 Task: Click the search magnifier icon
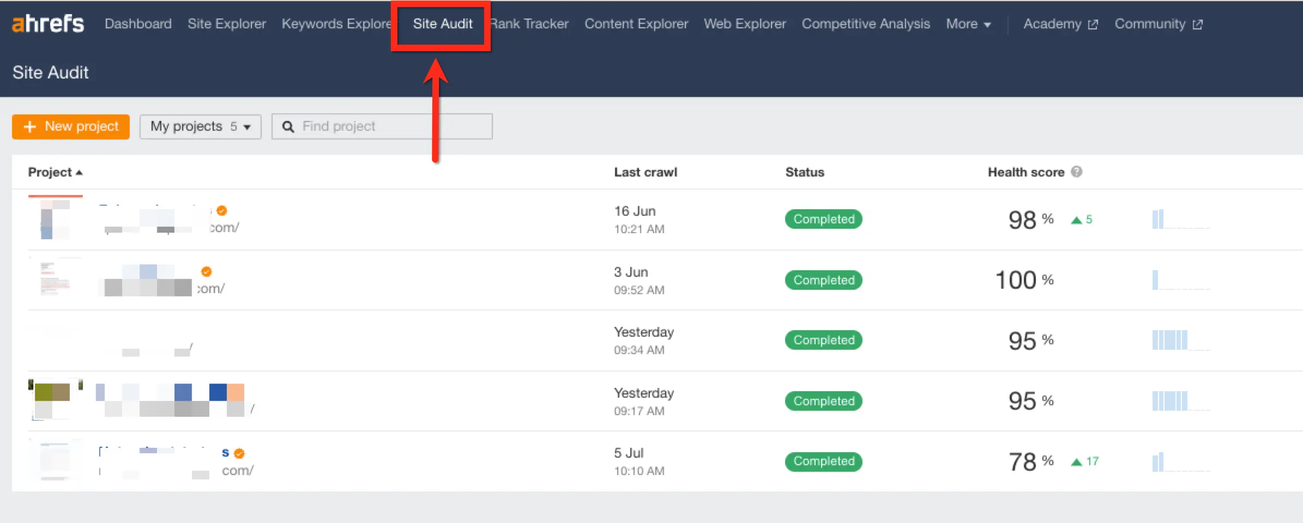[288, 126]
